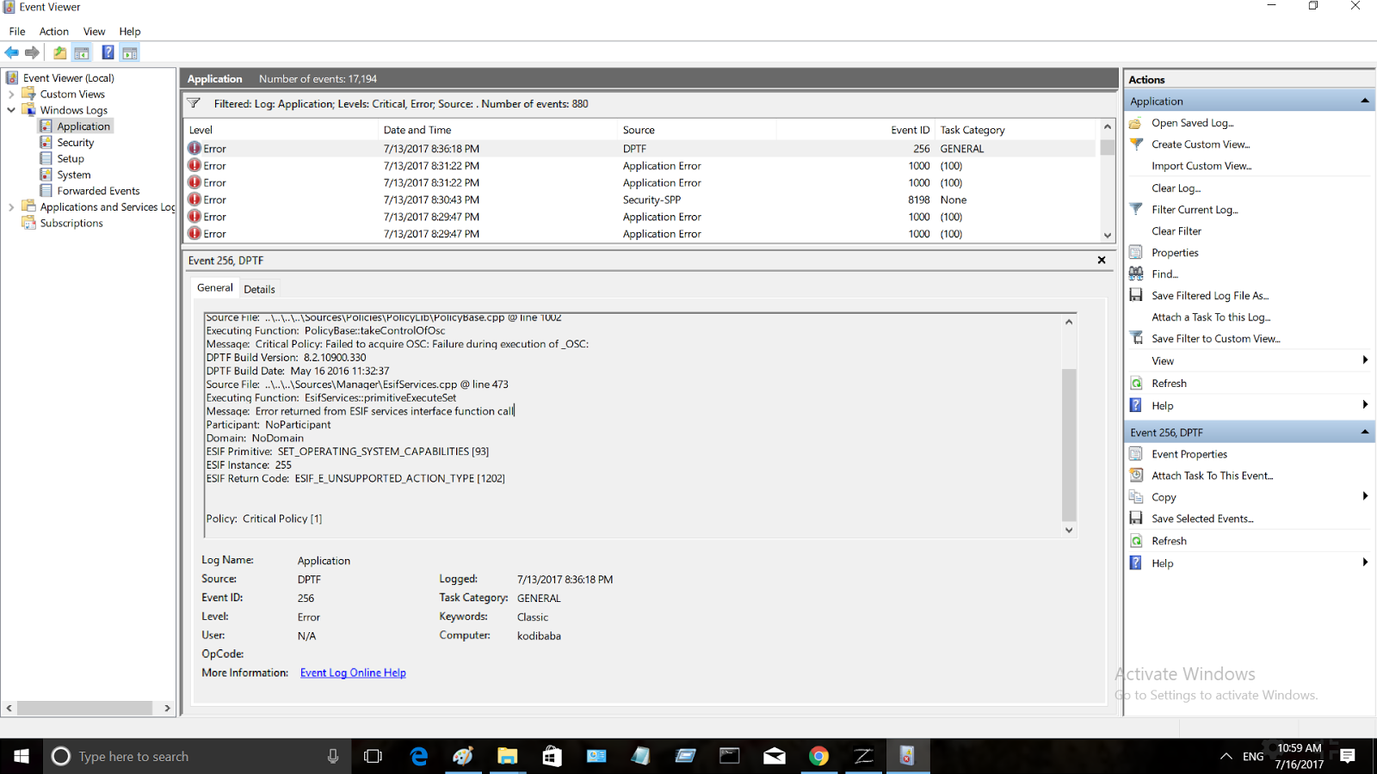Open Event Properties for Event 256
Screen dimensions: 1377x774
[x=1189, y=453]
